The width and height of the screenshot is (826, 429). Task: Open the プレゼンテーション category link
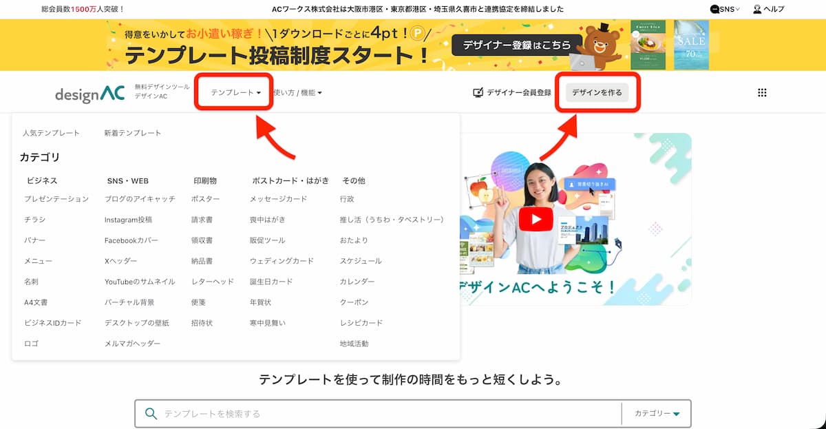56,199
